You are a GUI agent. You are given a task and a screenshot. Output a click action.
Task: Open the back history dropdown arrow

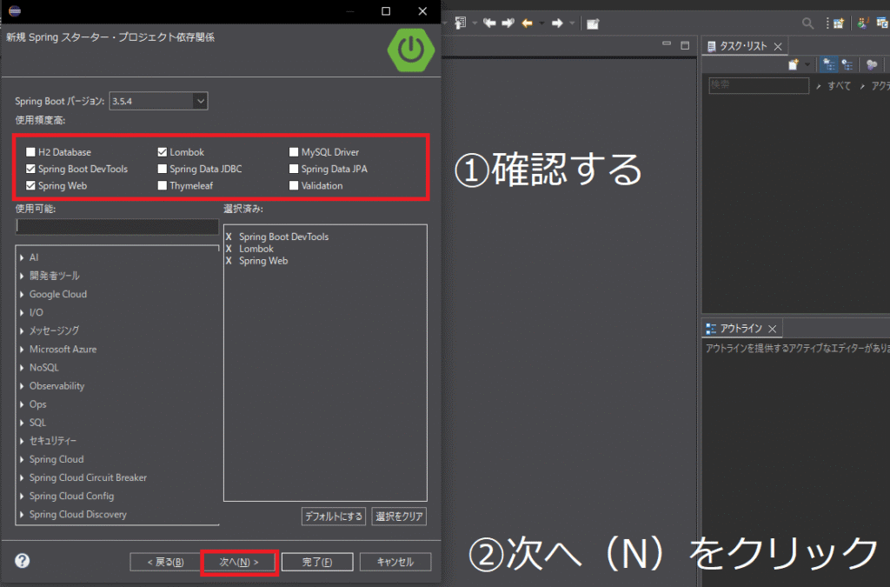point(541,23)
